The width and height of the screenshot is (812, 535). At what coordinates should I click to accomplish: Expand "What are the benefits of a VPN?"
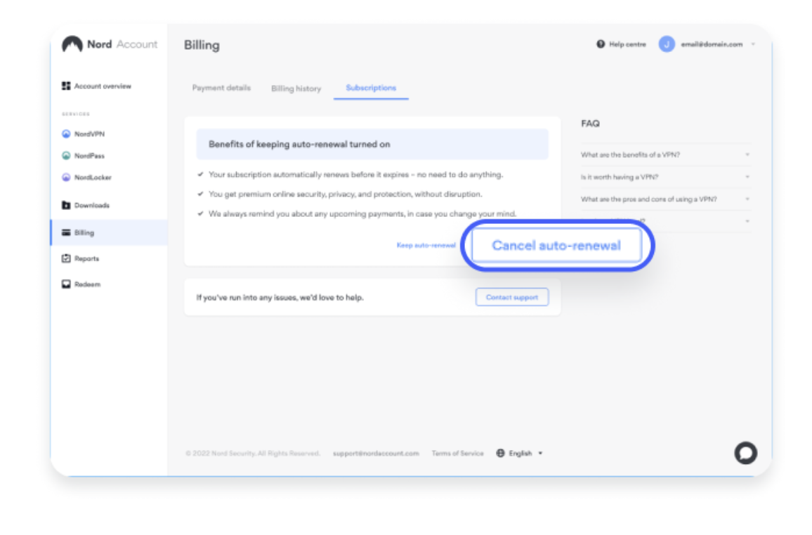[x=664, y=154]
